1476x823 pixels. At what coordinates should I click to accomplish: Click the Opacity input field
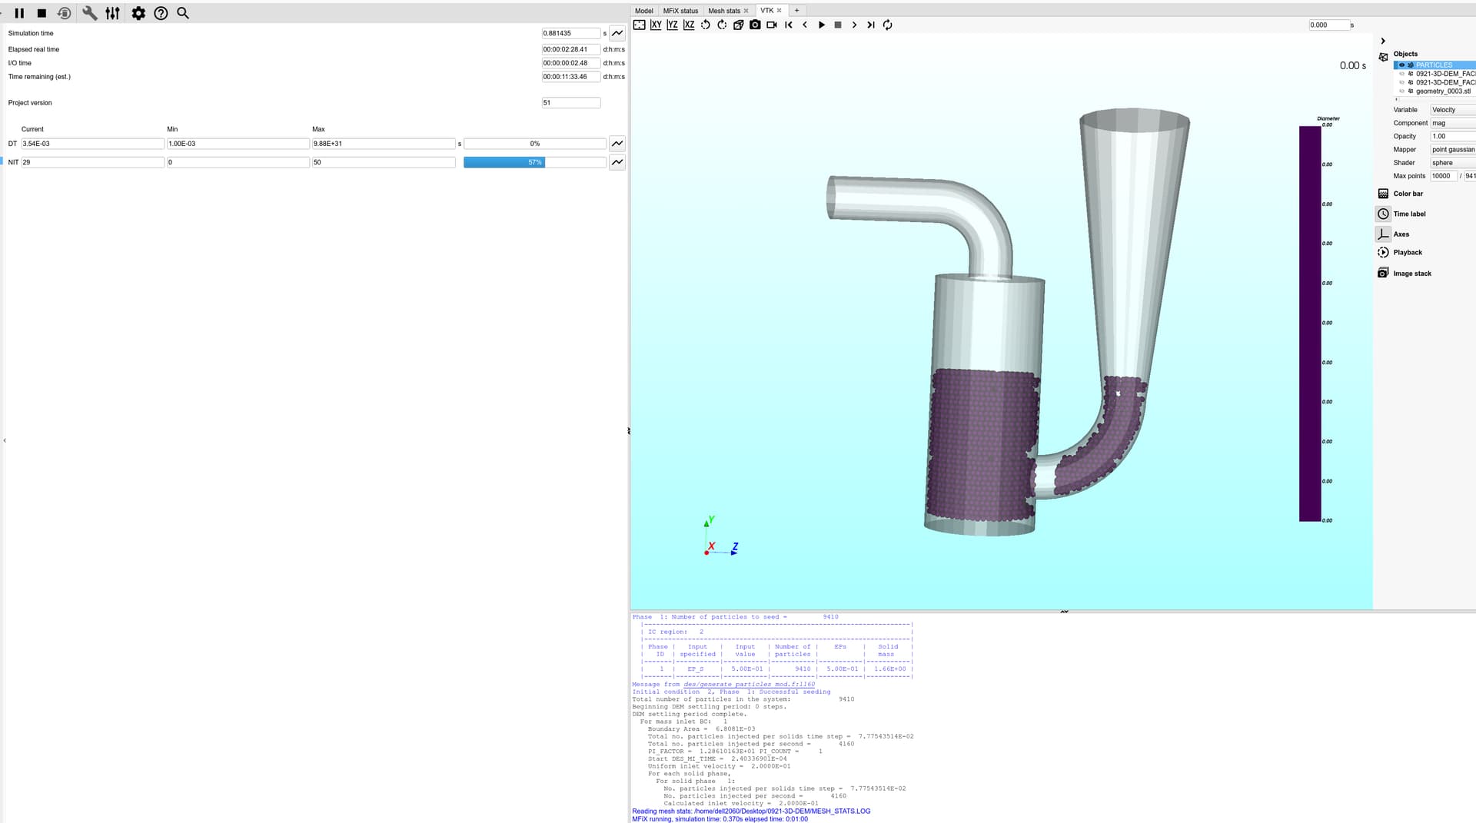pos(1451,136)
